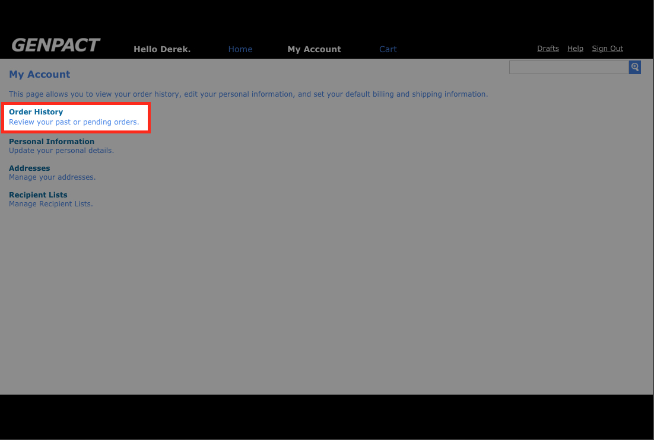Open the Addresses link
Image resolution: width=654 pixels, height=440 pixels.
[29, 168]
